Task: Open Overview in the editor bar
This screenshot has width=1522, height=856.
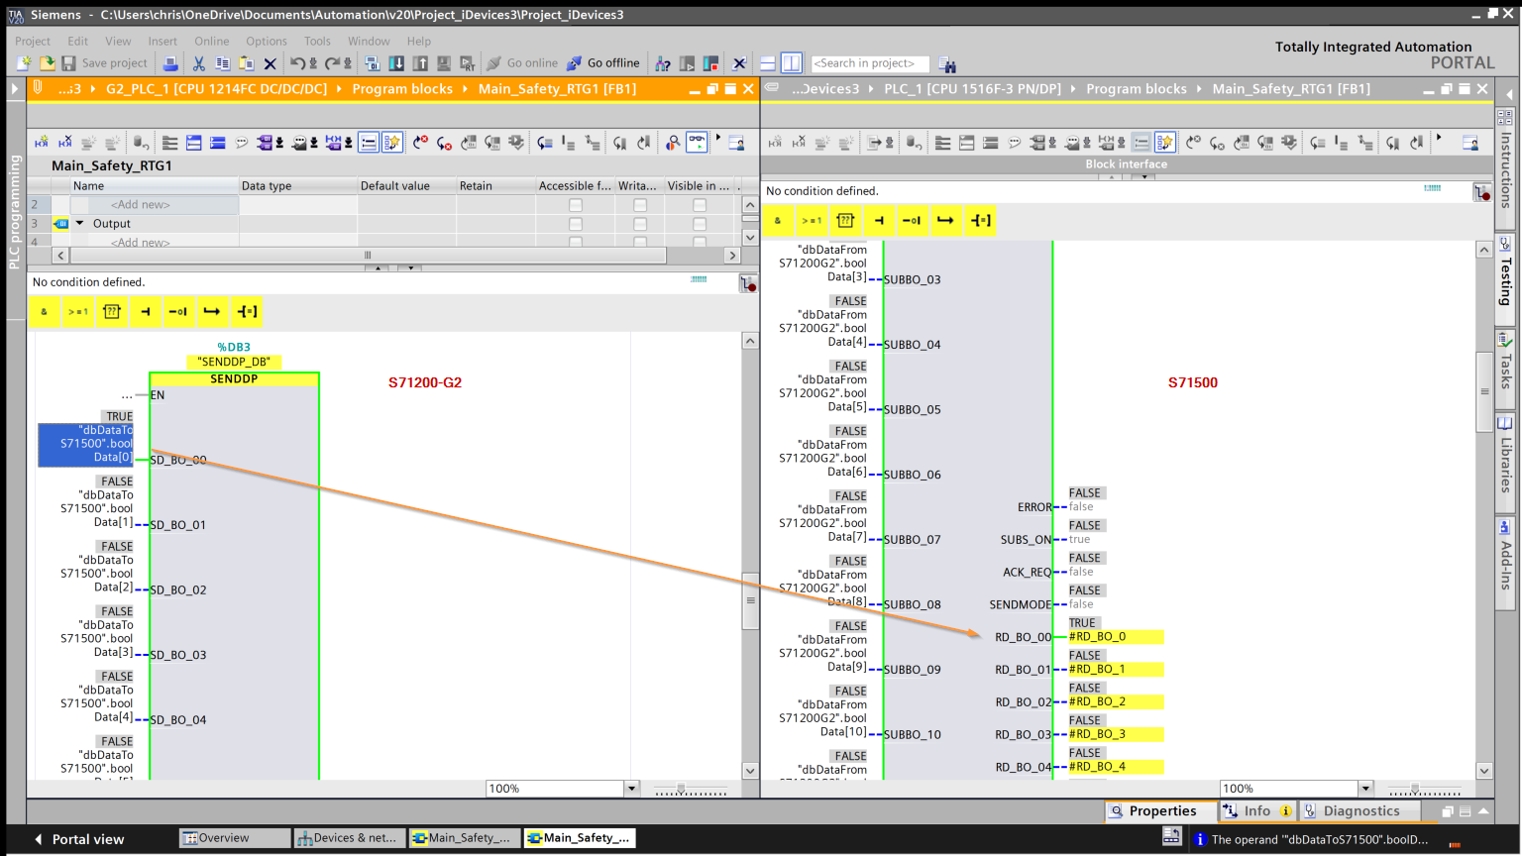Action: (x=235, y=838)
